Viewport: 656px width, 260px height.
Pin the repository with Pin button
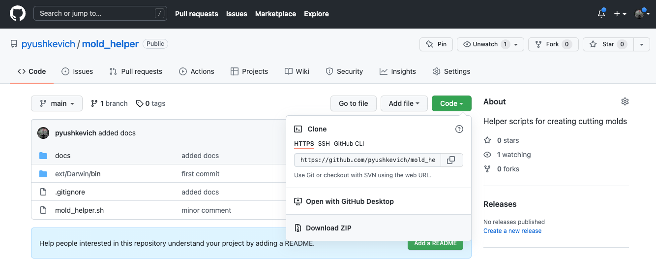[x=436, y=44]
